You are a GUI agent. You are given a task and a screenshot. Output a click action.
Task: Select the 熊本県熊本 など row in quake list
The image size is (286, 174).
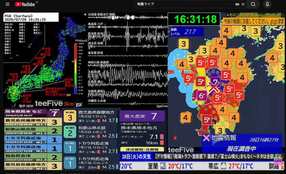[x=33, y=113]
